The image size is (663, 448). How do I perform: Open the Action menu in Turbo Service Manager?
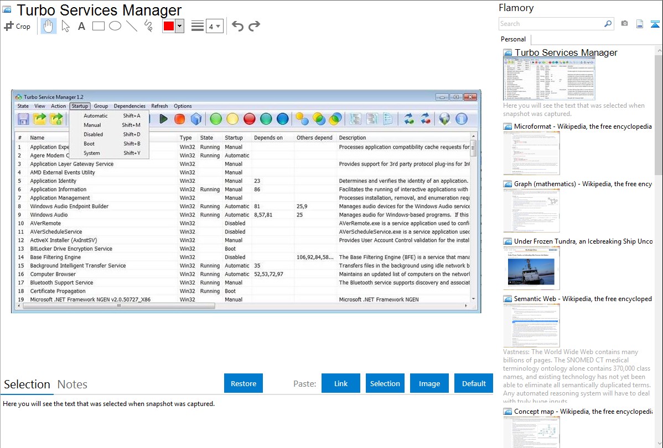(x=58, y=106)
